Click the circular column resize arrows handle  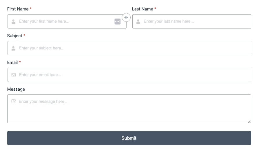coord(126,17)
